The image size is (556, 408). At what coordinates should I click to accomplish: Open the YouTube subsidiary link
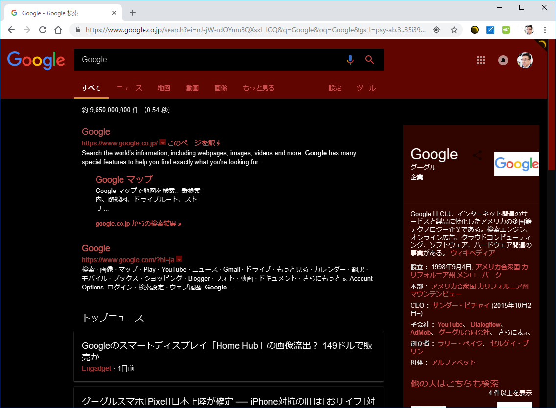(x=450, y=324)
